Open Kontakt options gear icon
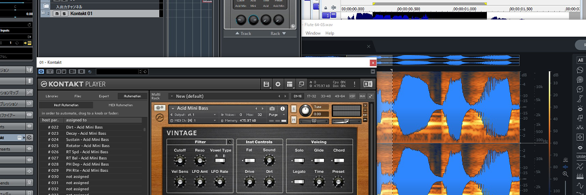The width and height of the screenshot is (586, 195). (x=278, y=84)
